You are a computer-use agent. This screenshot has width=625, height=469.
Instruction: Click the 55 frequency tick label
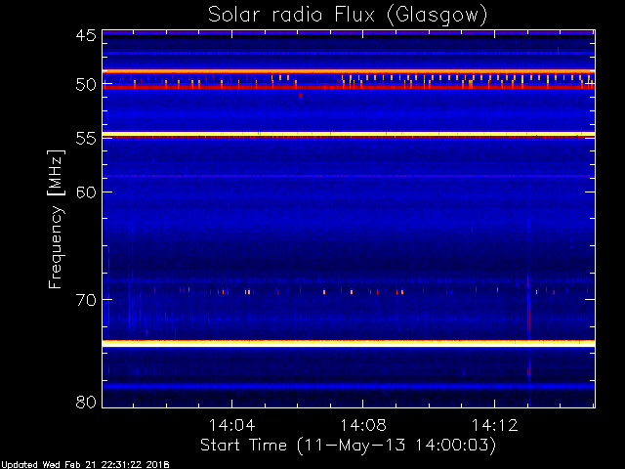click(x=86, y=139)
